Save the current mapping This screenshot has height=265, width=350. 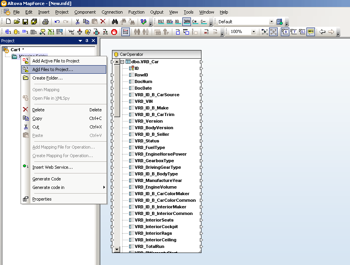tap(25, 22)
